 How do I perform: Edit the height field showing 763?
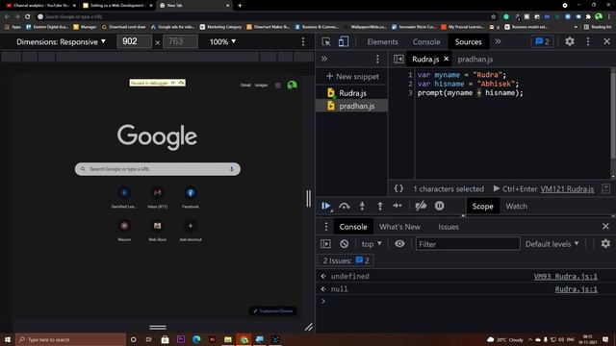(180, 41)
